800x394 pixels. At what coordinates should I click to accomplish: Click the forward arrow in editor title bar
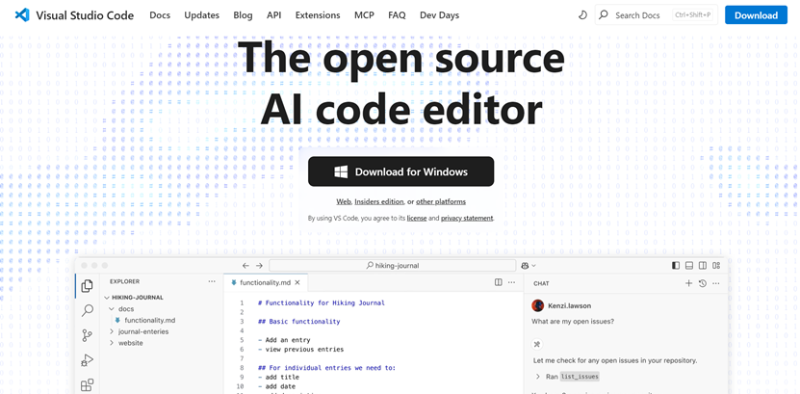[x=259, y=265]
